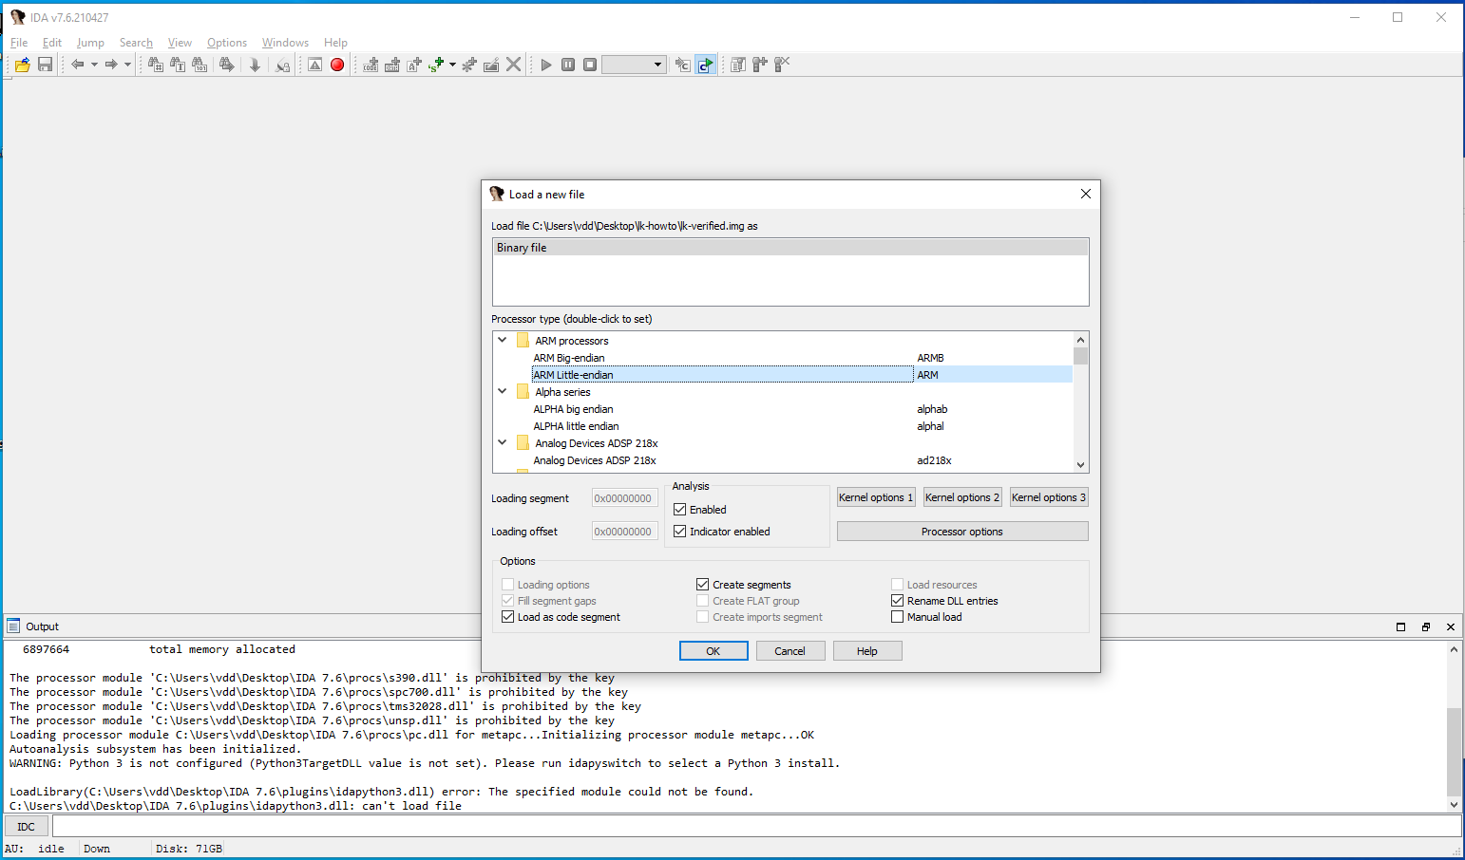
Task: Click the processor list vertical scrollbar
Action: 1080,408
